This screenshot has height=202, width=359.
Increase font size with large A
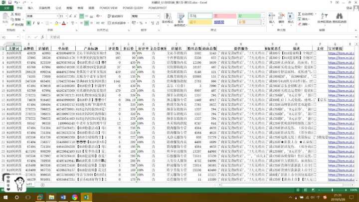pyautogui.click(x=70, y=16)
